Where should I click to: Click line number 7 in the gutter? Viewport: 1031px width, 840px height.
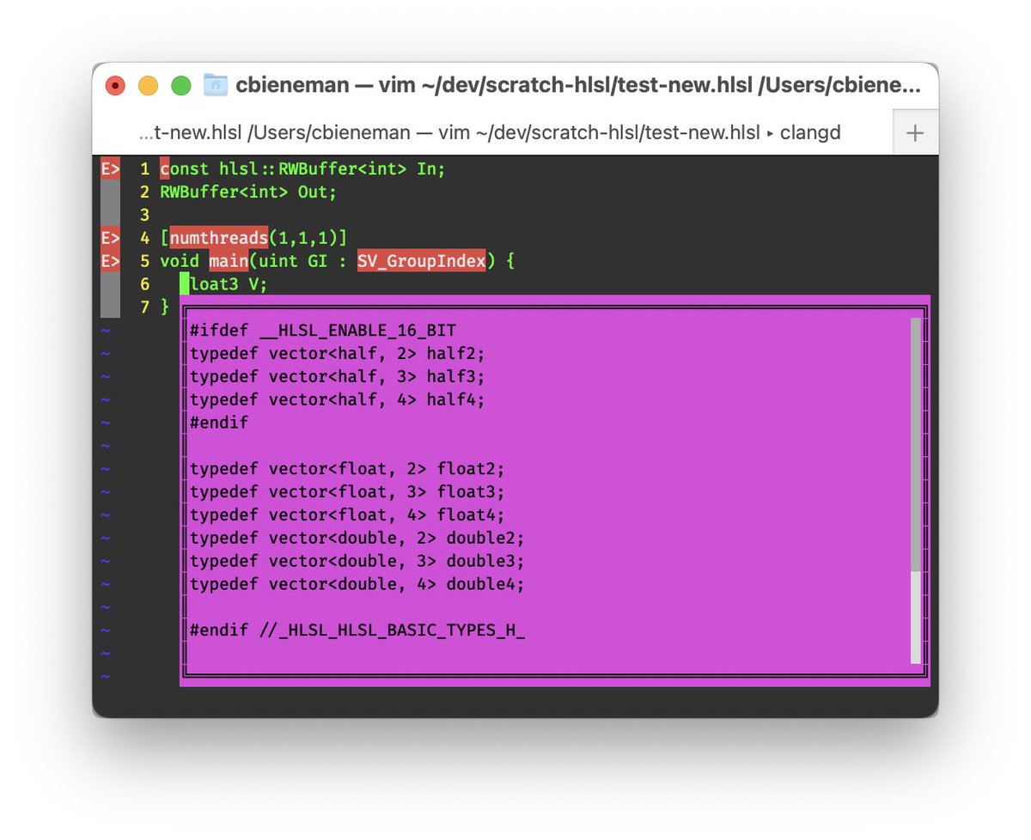coord(144,307)
